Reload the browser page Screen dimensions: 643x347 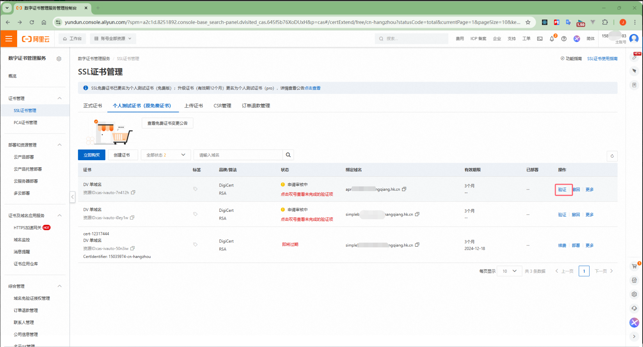tap(32, 22)
